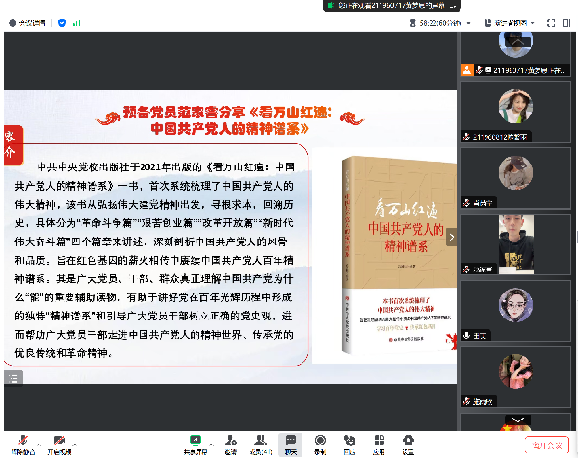This screenshot has width=578, height=458.
Task: Expand audio options arrow beside microphone
Action: 38,441
